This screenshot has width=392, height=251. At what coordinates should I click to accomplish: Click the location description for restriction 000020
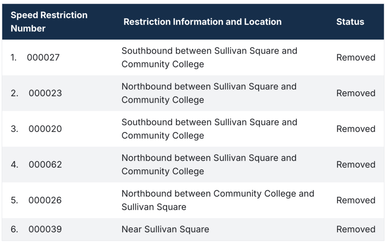coord(209,129)
